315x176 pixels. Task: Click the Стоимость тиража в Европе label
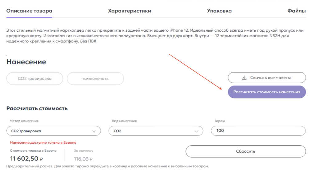33,151
